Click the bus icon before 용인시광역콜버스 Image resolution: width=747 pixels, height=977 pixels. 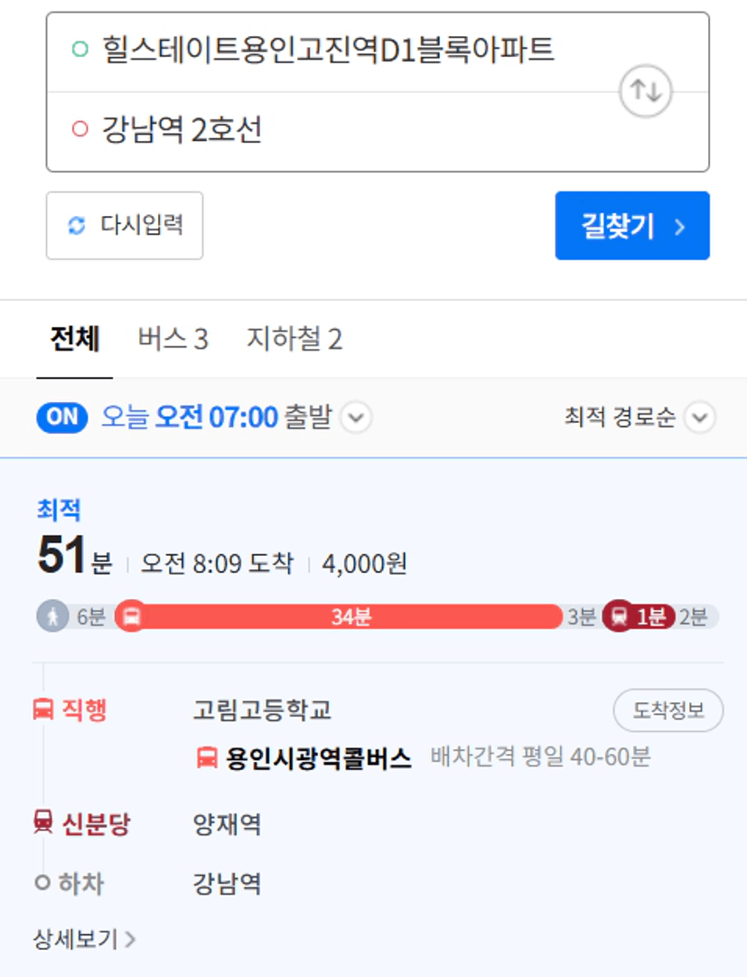(207, 757)
